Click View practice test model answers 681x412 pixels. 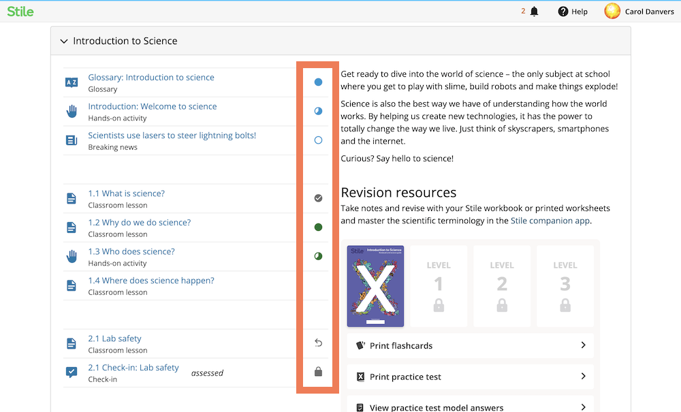471,405
